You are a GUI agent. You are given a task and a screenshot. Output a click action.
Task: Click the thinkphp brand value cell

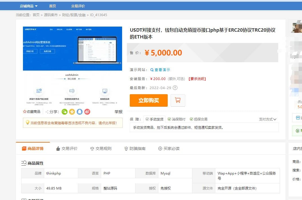(x=61, y=173)
